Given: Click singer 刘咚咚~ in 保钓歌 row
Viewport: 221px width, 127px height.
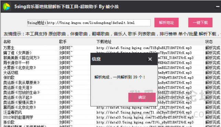Looking at the screenshot, I should (66, 78).
